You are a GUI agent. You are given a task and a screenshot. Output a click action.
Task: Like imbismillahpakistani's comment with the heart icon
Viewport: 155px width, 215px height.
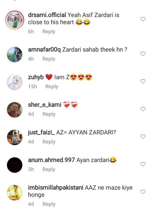coord(143,192)
